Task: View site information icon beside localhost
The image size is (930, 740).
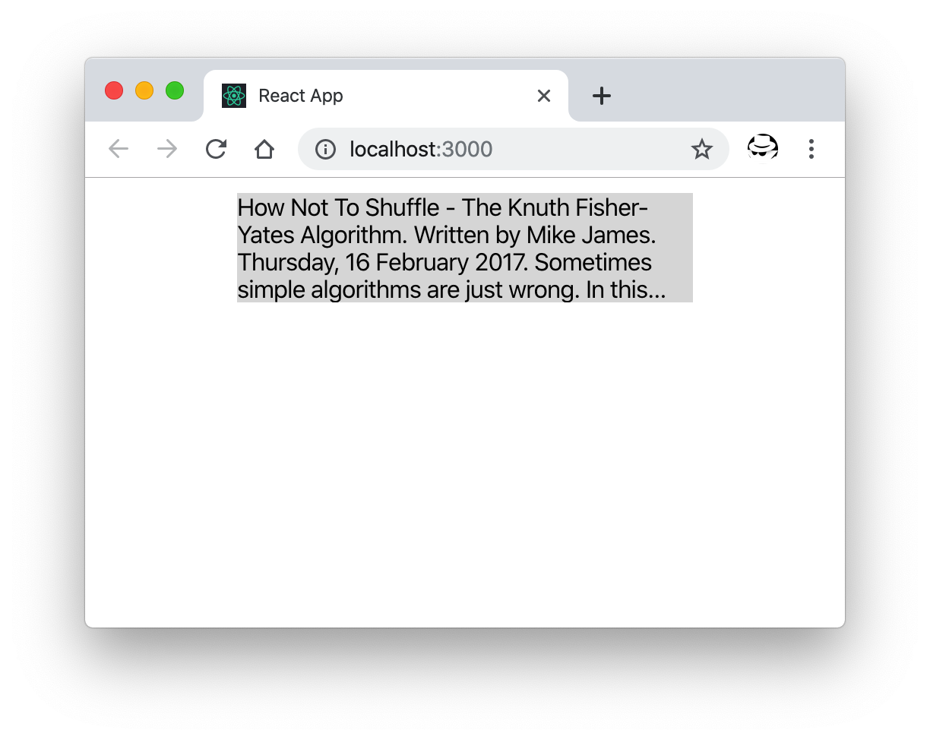Action: 326,150
